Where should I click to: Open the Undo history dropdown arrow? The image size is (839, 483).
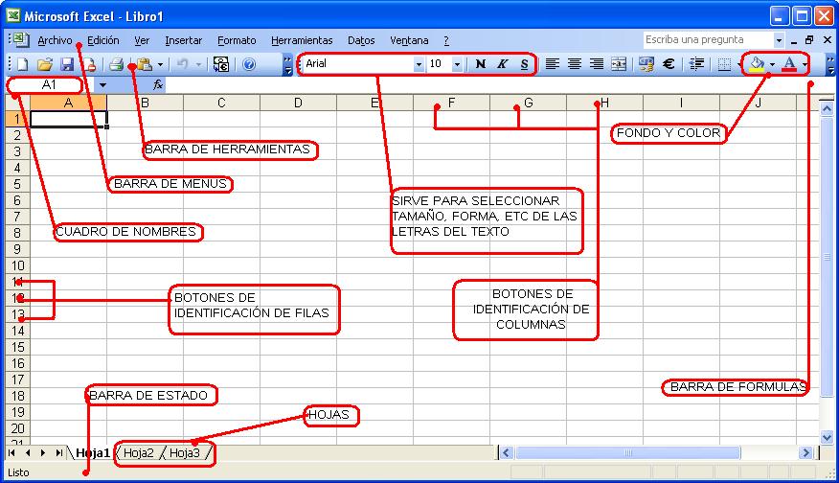(198, 65)
